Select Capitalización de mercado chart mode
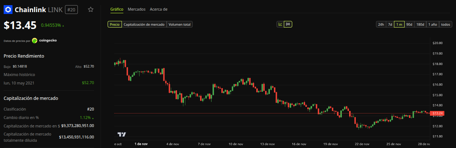 tap(144, 25)
